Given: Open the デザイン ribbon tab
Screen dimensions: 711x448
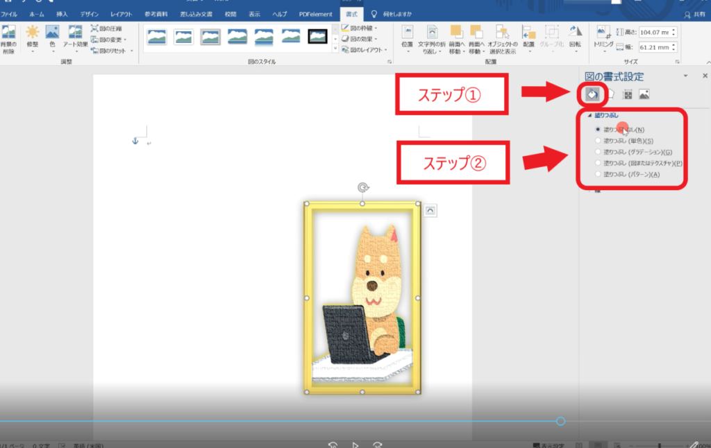Looking at the screenshot, I should coord(89,14).
